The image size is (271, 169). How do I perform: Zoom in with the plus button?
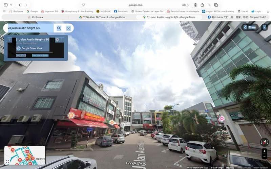tap(264, 151)
